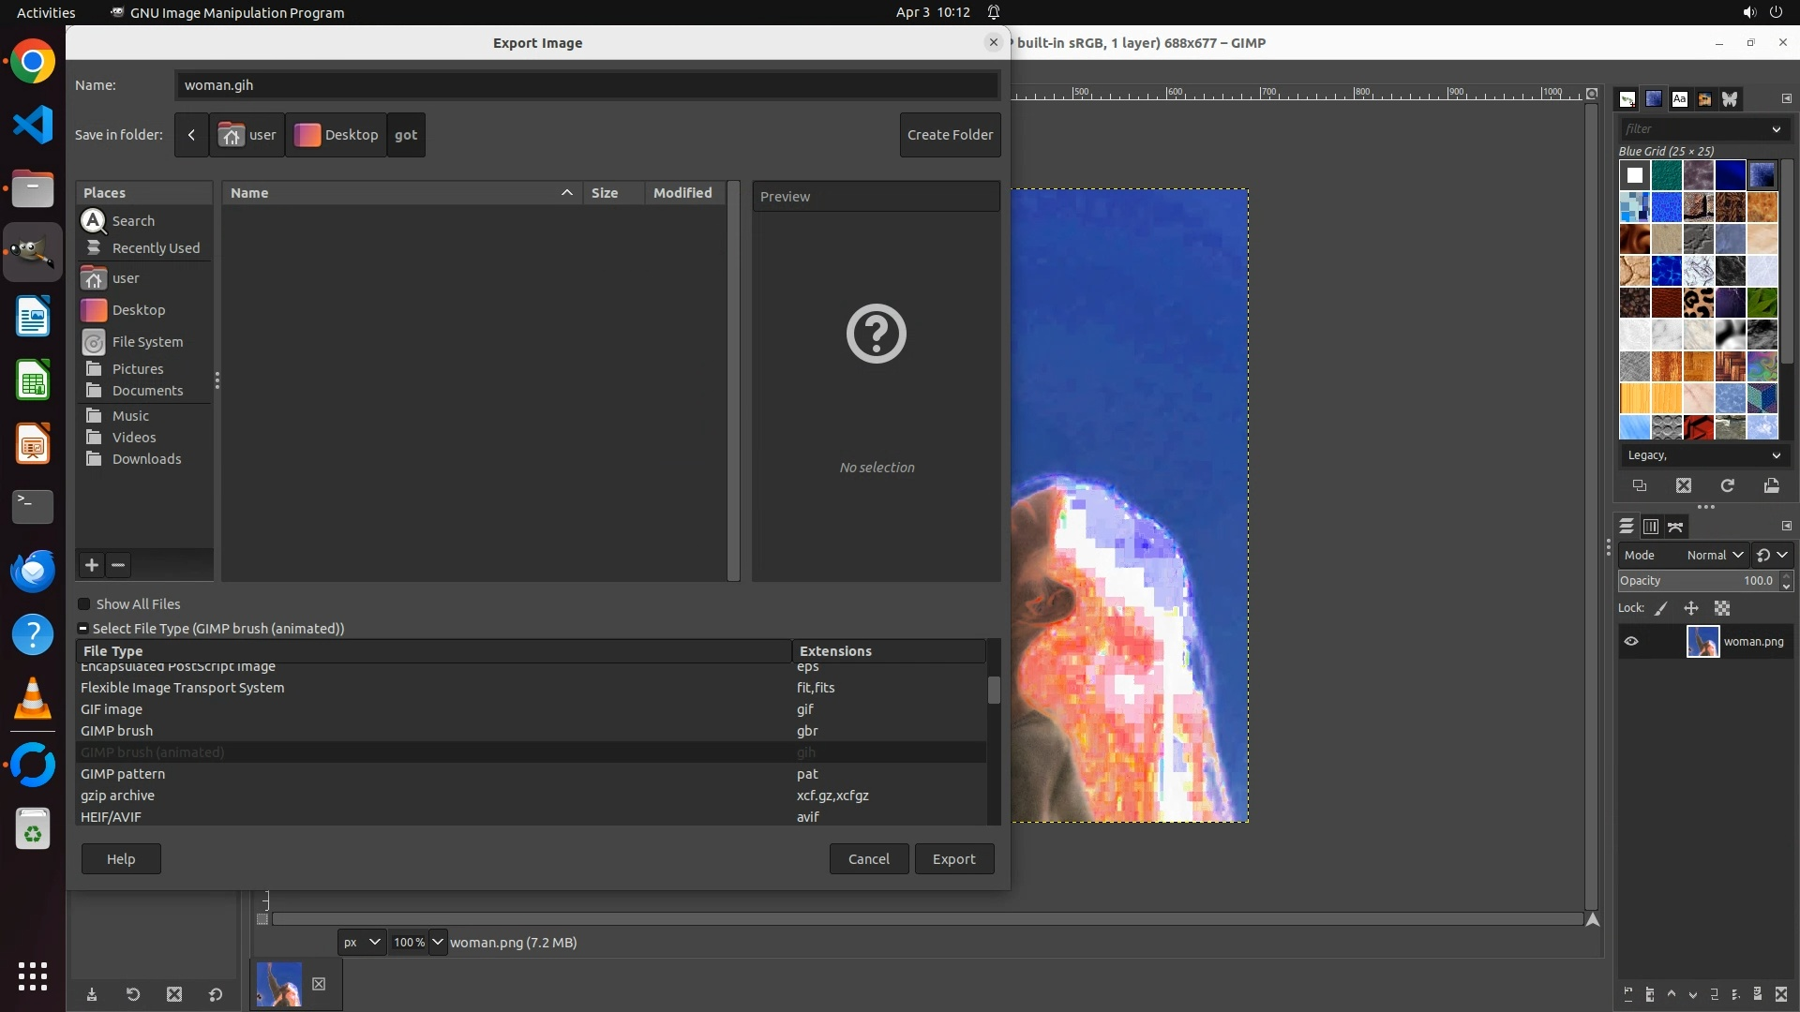
Task: Toggle lock alpha channel icon
Action: pyautogui.click(x=1722, y=608)
